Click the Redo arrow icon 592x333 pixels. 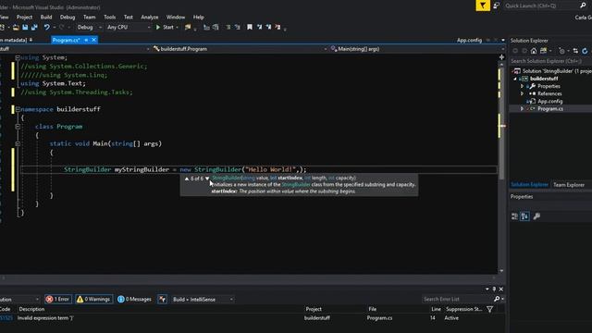(62, 27)
